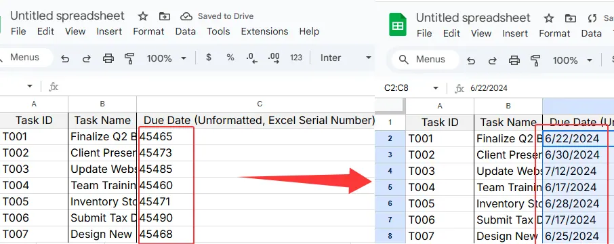Open Insert menu in right window
This screenshot has height=244, width=614.
pyautogui.click(x=515, y=34)
